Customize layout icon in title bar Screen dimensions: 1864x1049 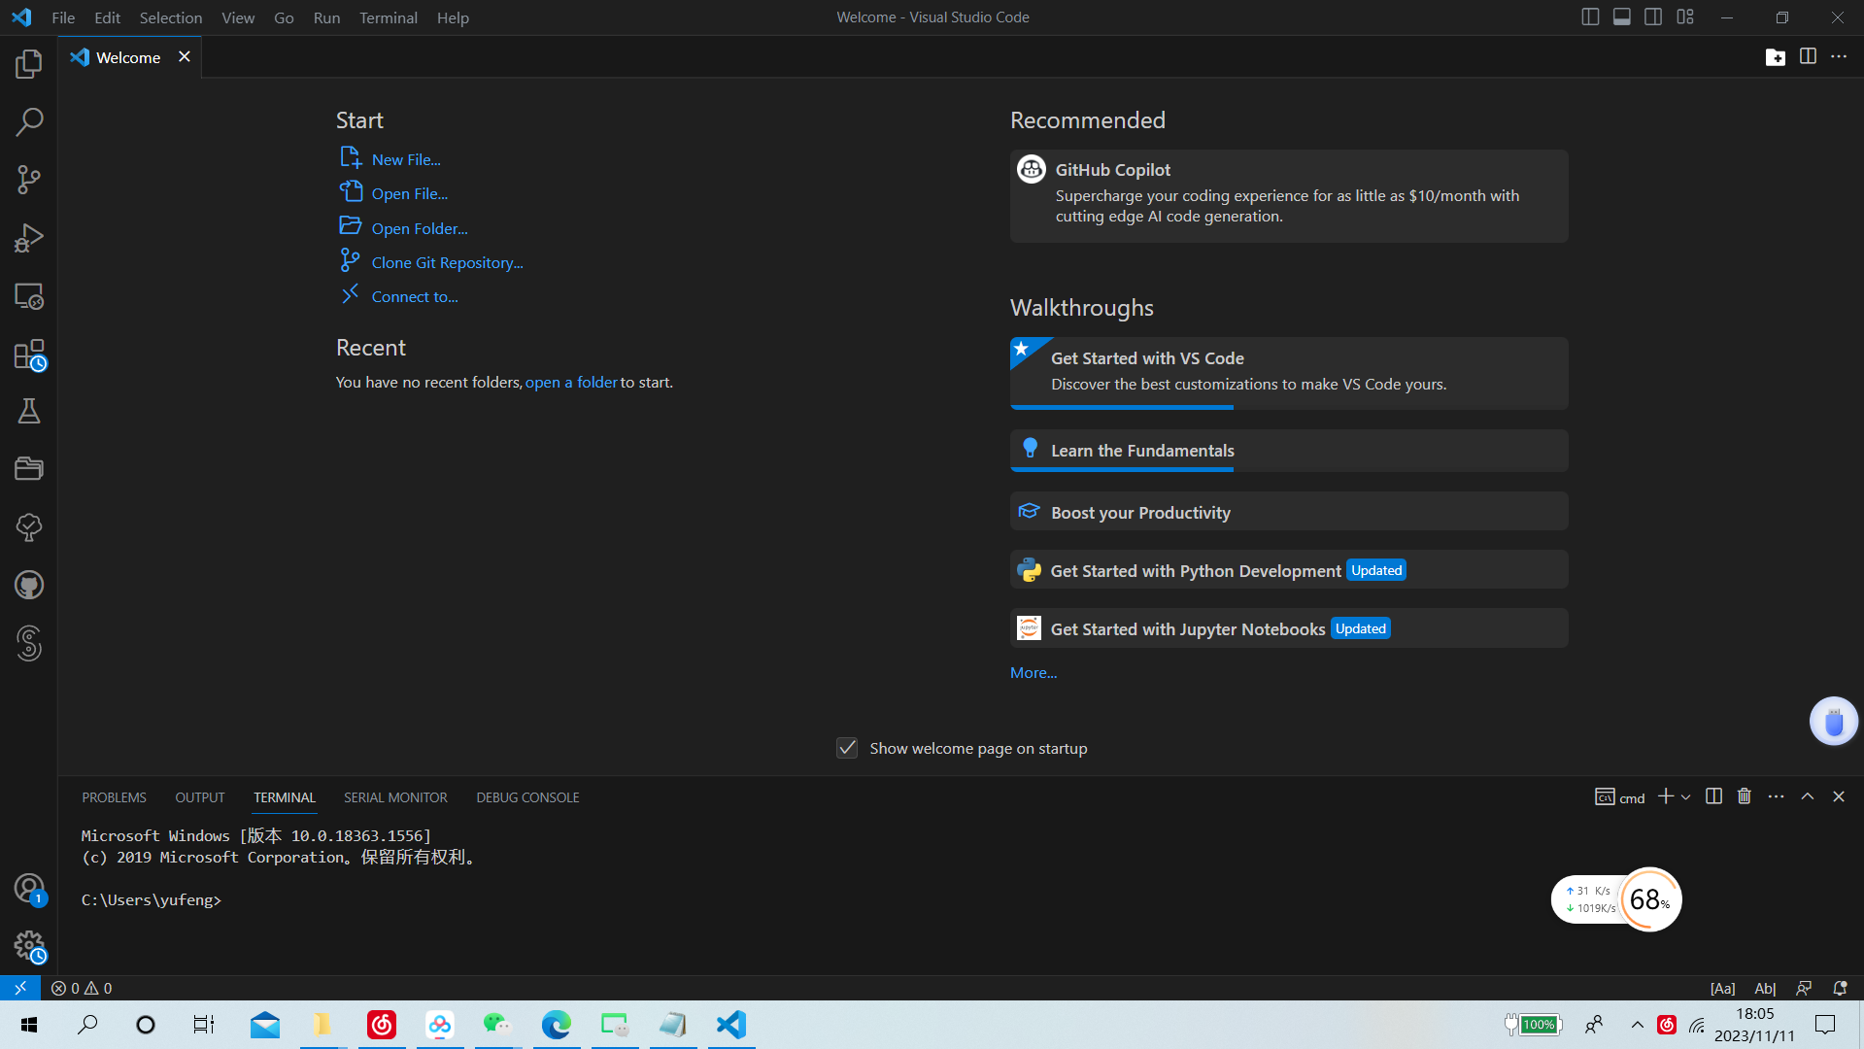pyautogui.click(x=1685, y=17)
